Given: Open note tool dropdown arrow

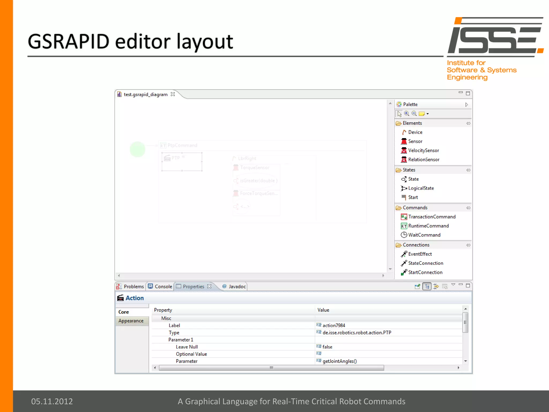Looking at the screenshot, I should (428, 114).
